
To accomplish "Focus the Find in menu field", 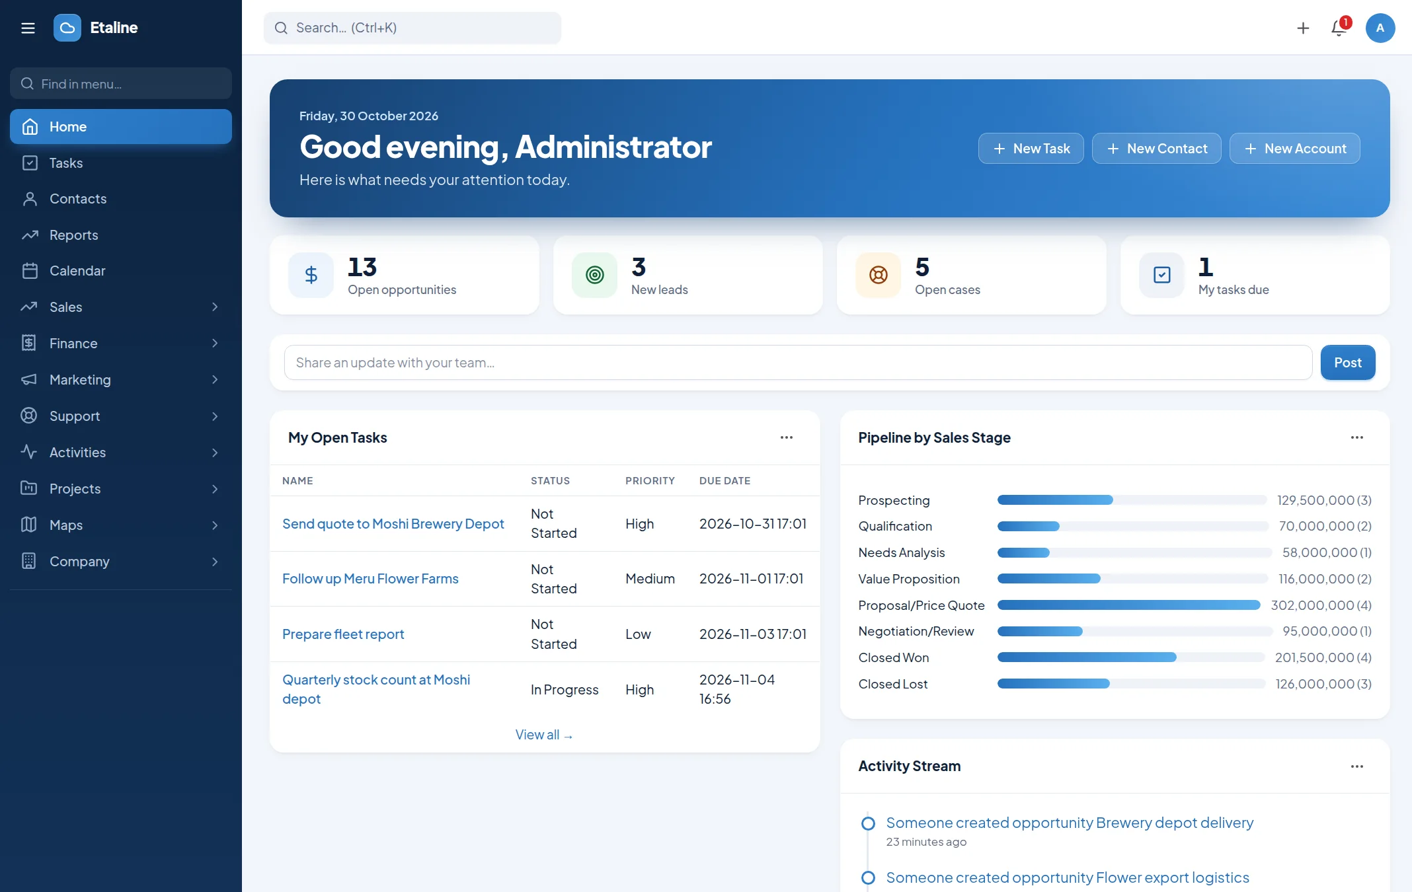I will tap(121, 84).
